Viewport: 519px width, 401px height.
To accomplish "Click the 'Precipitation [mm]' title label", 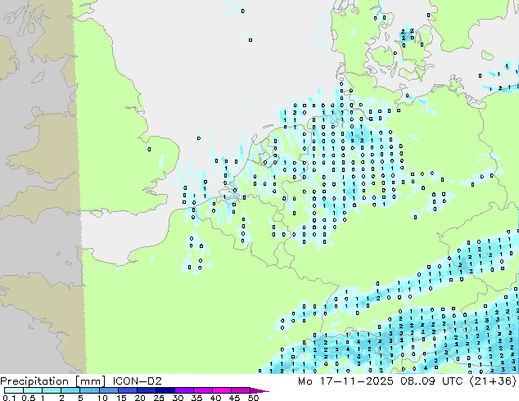I will (x=53, y=381).
